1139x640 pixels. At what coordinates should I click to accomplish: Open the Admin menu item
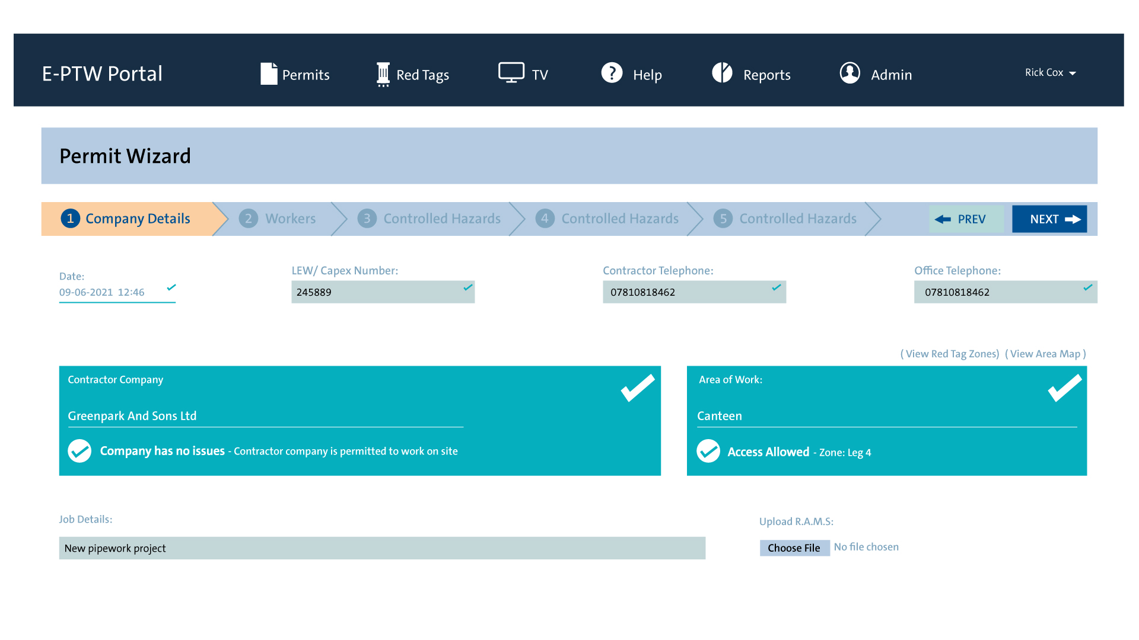(876, 73)
